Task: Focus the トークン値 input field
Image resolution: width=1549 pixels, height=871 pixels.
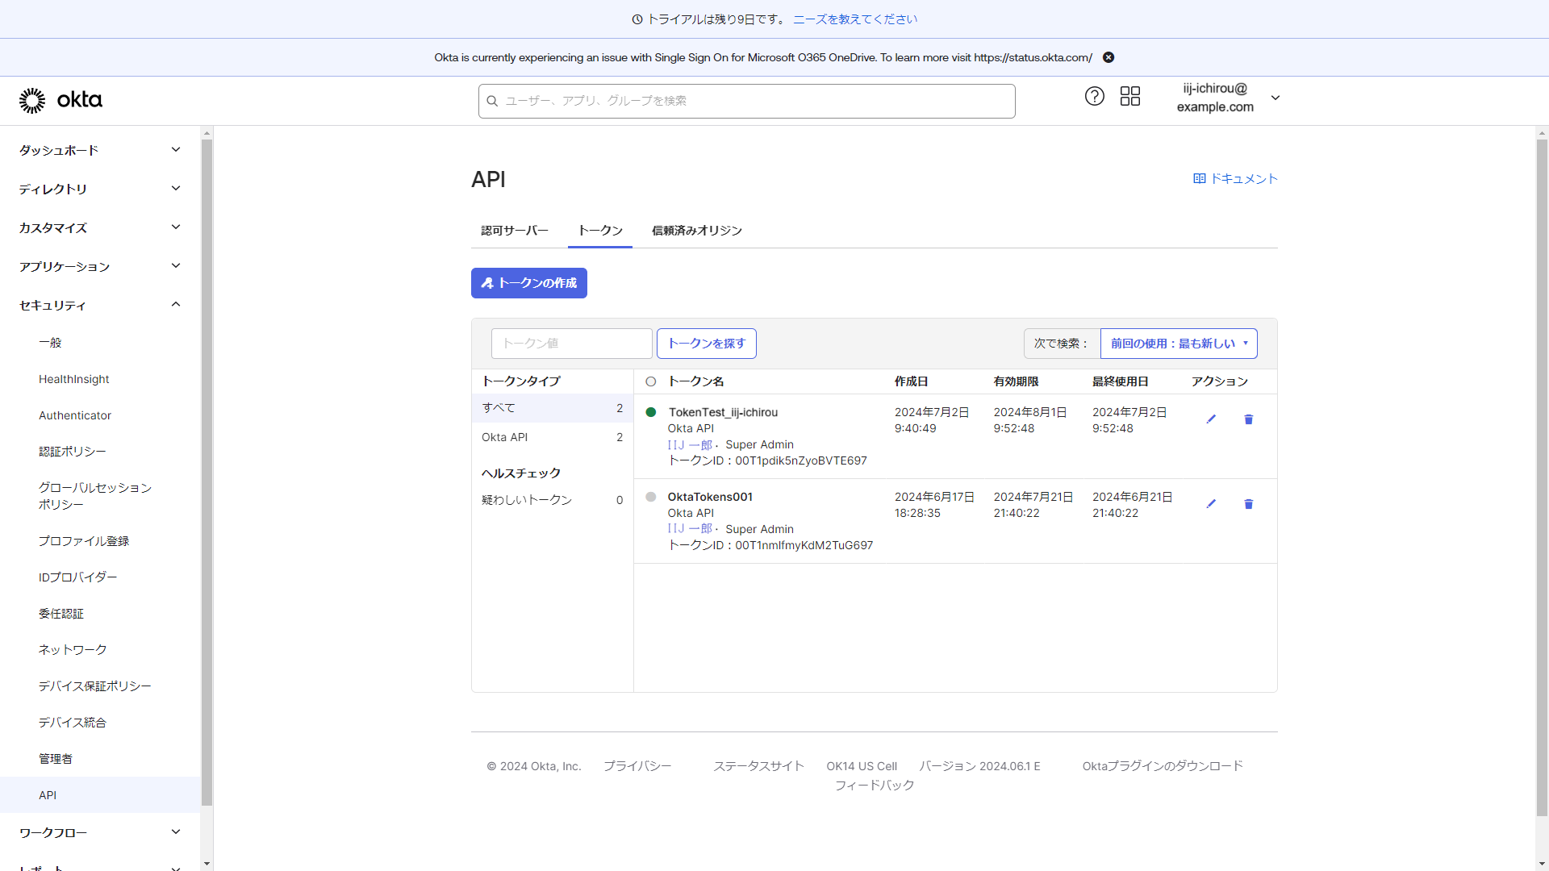Action: (572, 344)
